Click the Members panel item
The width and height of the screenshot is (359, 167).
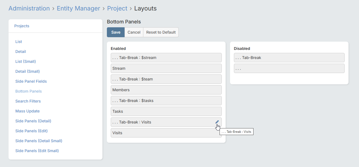(x=166, y=90)
